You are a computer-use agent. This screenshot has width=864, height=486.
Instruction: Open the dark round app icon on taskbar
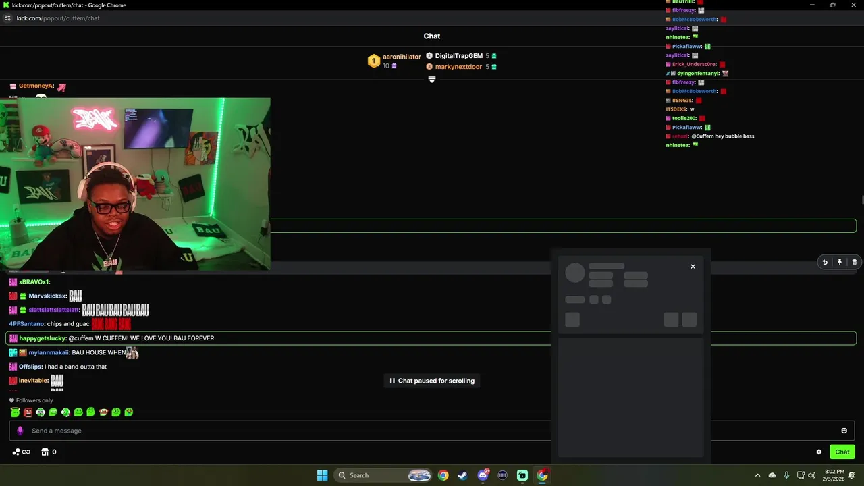coord(502,475)
